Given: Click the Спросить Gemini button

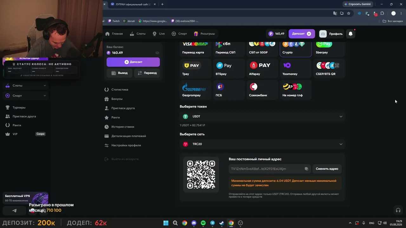Looking at the screenshot, I should pos(357,4).
